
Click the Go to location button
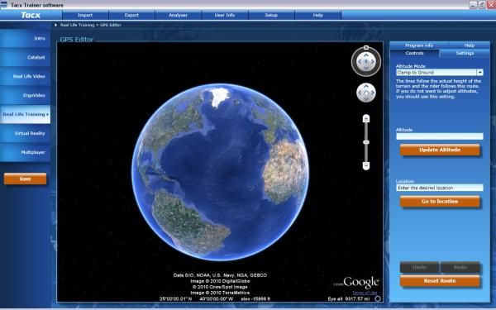(x=440, y=202)
